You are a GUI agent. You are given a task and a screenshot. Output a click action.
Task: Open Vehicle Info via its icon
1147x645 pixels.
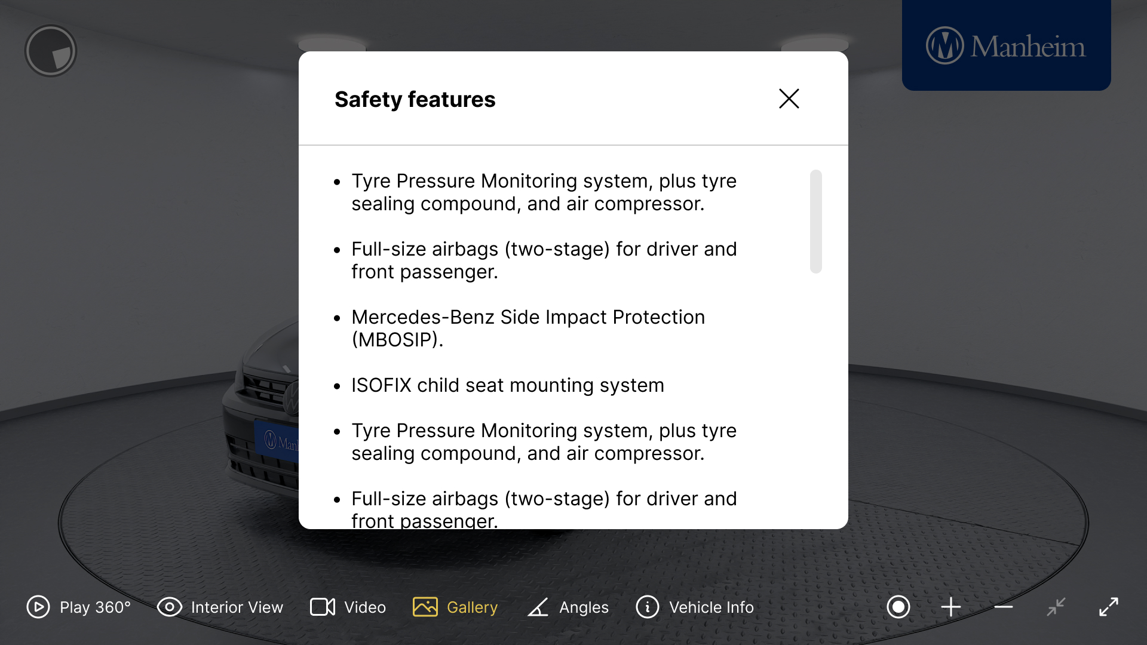point(648,607)
